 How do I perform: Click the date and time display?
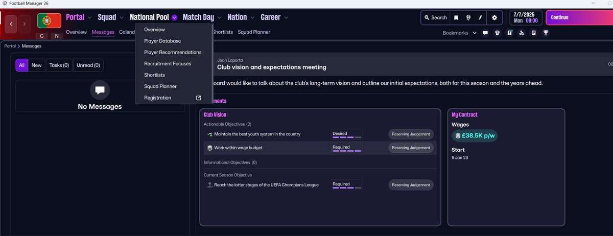525,18
